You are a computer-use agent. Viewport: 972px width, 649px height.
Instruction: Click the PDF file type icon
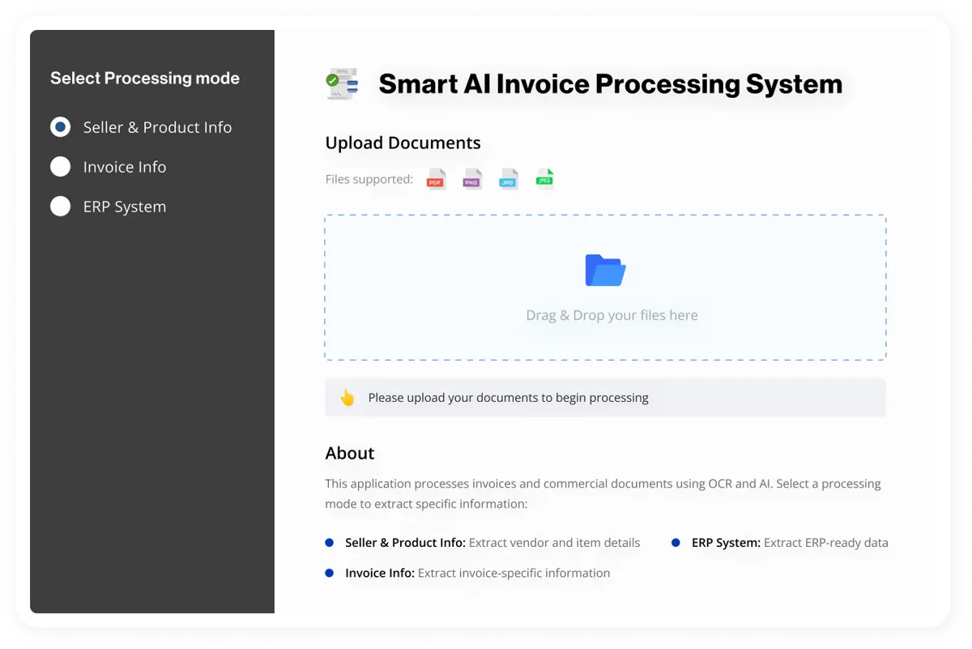(x=436, y=178)
